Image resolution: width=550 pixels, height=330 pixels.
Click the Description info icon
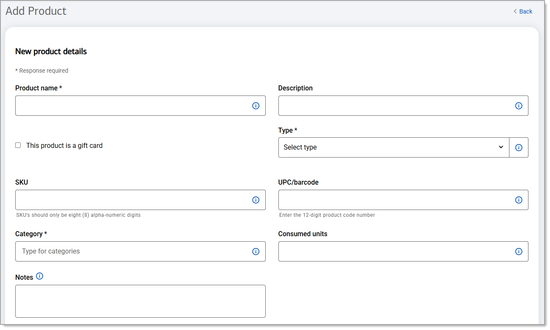click(519, 106)
